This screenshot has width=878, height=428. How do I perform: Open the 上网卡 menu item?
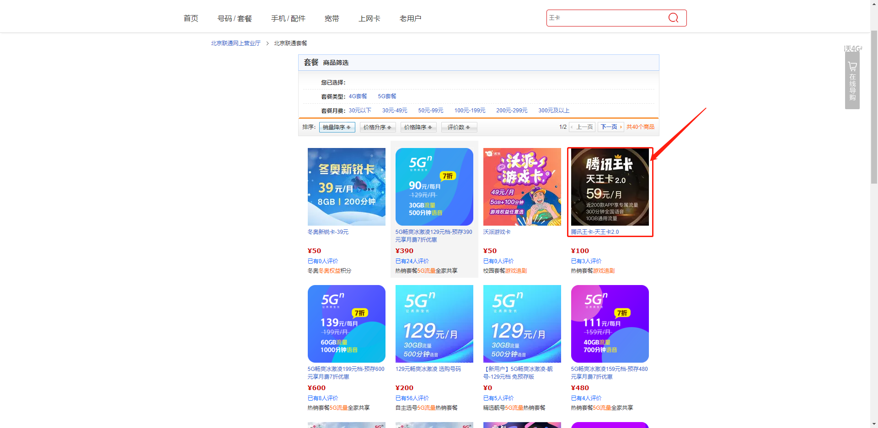(369, 18)
